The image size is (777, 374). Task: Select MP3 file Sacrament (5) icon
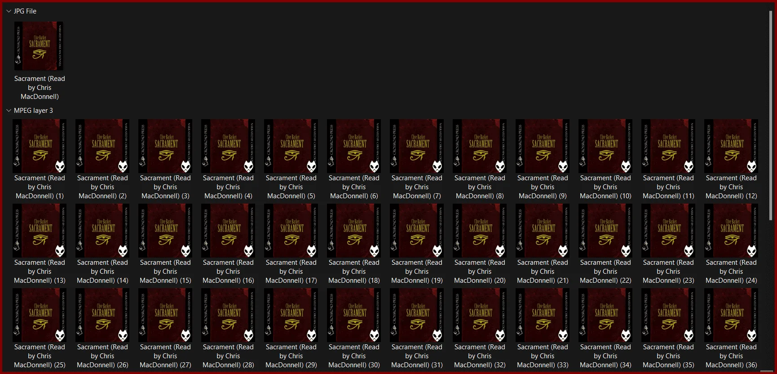point(291,146)
